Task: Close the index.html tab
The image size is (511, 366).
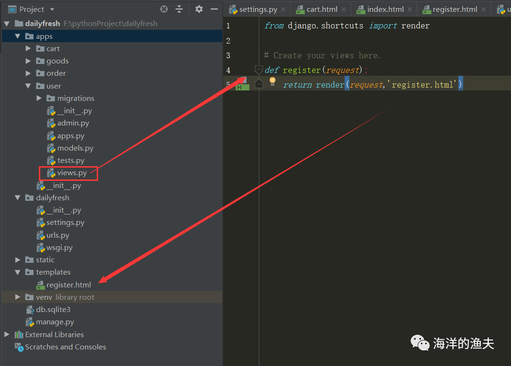Action: [x=410, y=9]
